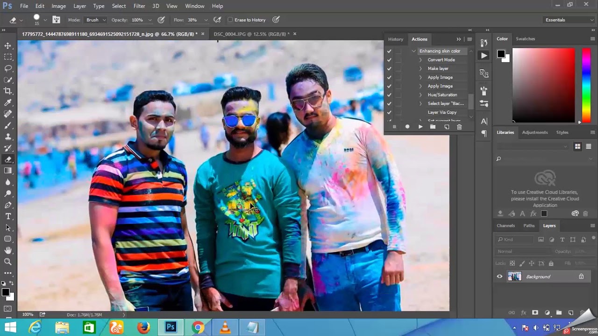Pick a hue from the vertical hue slider
598x336 pixels.
(x=586, y=85)
